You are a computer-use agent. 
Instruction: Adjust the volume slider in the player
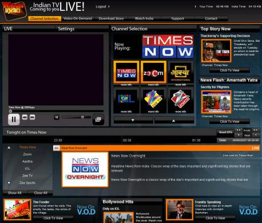point(76,117)
